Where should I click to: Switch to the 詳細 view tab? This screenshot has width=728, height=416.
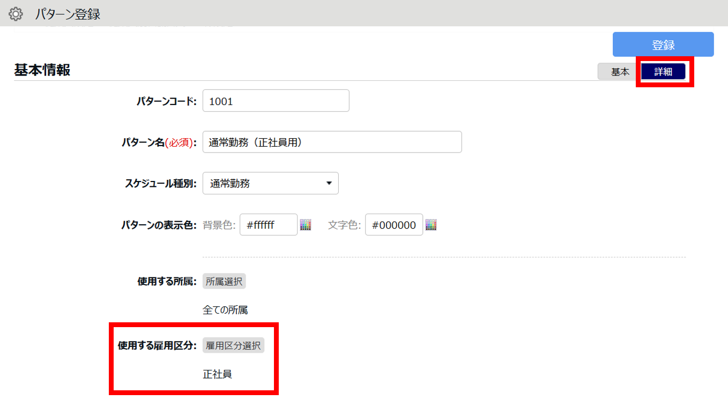point(663,72)
